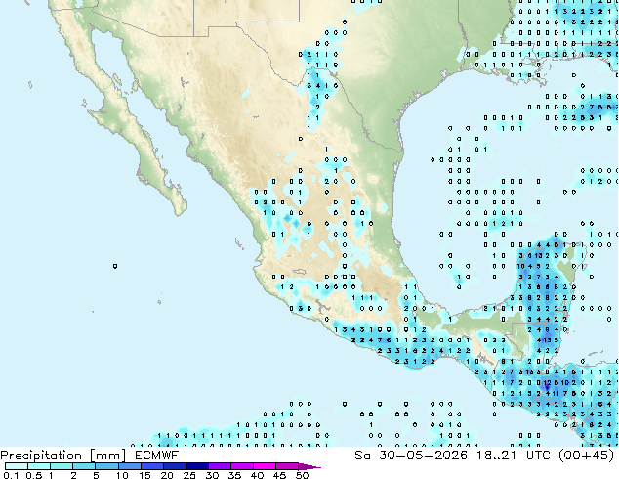Click the "18..21 UTC" time label

(x=516, y=456)
